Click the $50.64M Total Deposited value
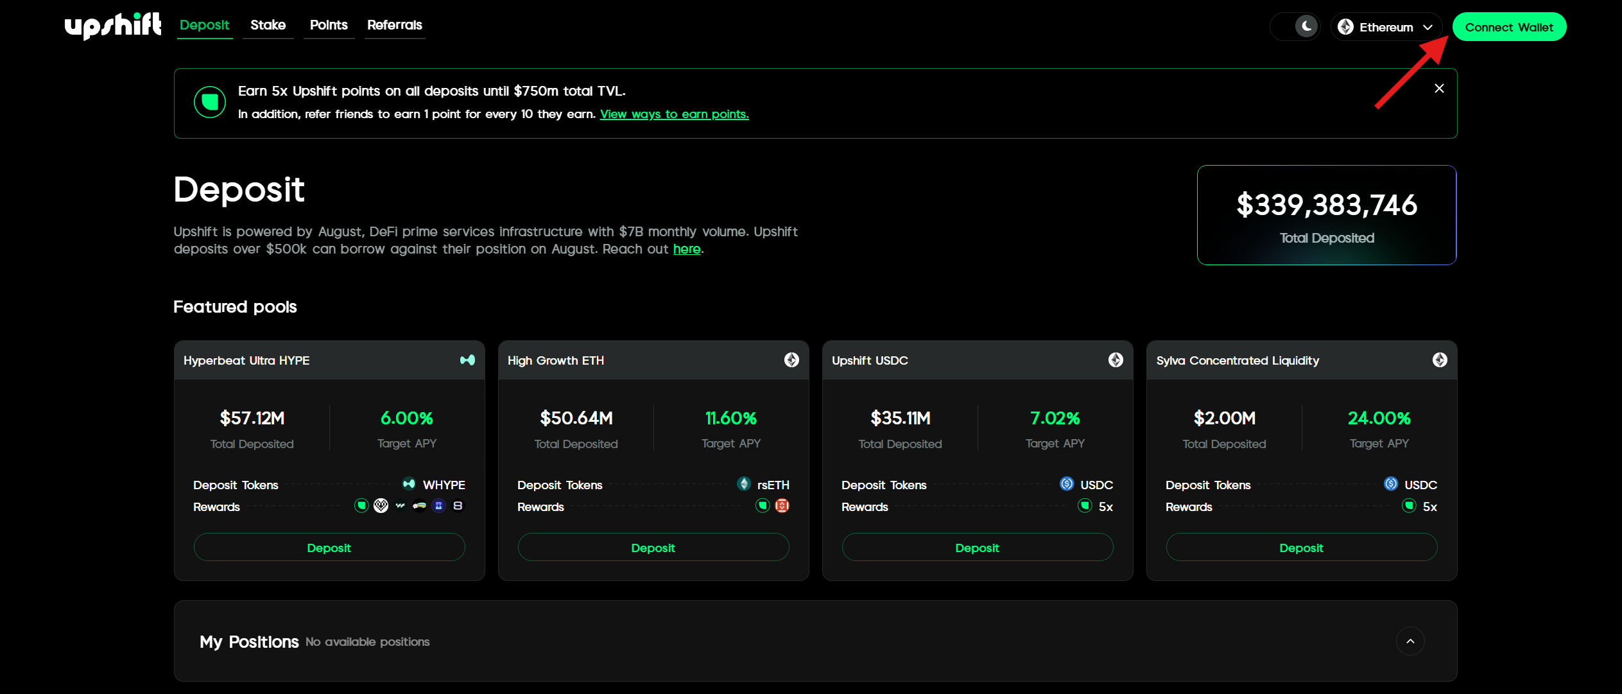 pyautogui.click(x=576, y=419)
